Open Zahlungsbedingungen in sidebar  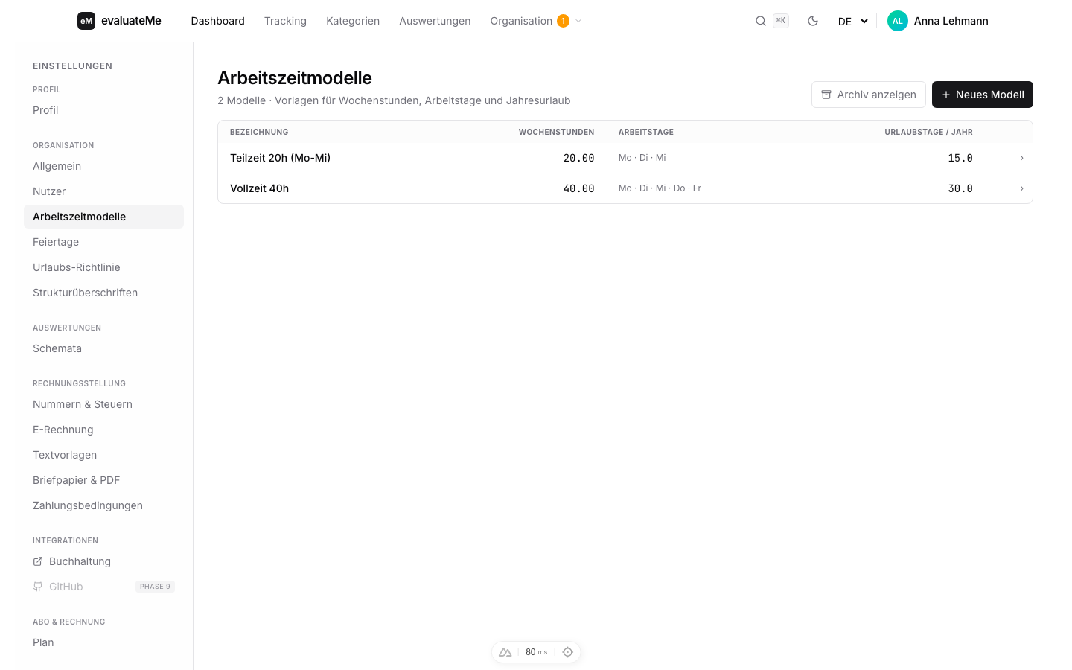click(103, 505)
